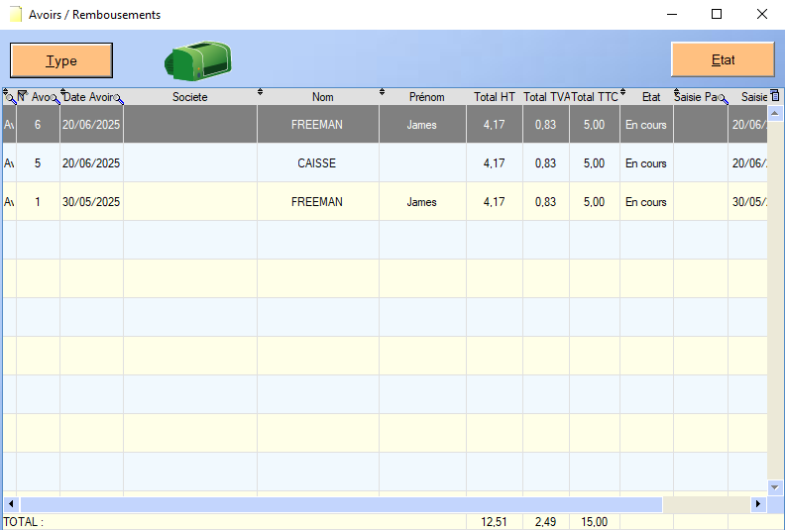The height and width of the screenshot is (530, 785).
Task: Click the search magnifier in the first column header
Action: pyautogui.click(x=9, y=96)
